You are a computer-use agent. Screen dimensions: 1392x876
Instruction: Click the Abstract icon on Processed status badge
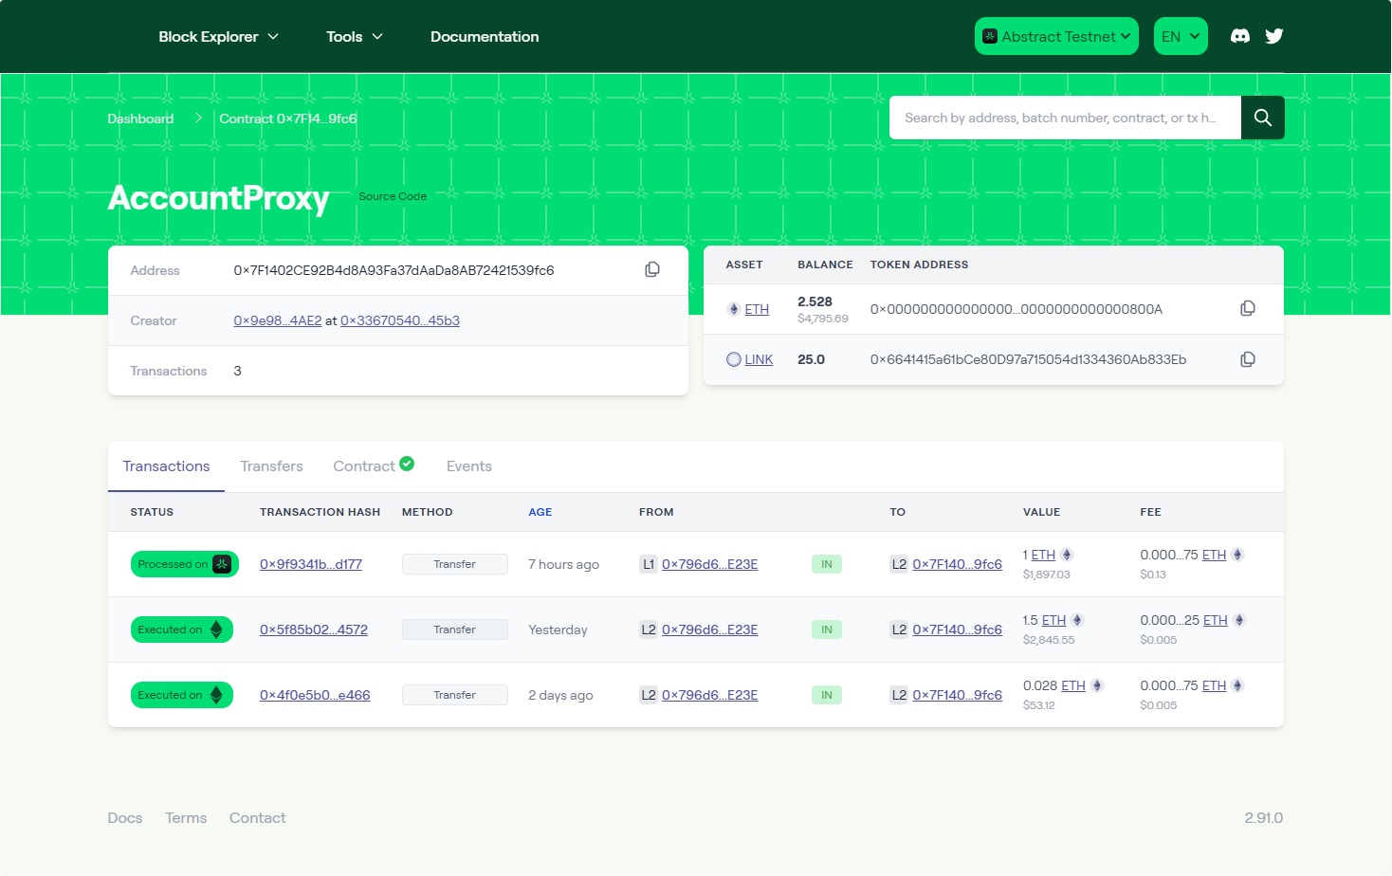222,564
